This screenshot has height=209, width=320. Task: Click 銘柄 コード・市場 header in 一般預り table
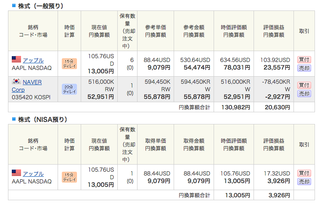coord(33,31)
